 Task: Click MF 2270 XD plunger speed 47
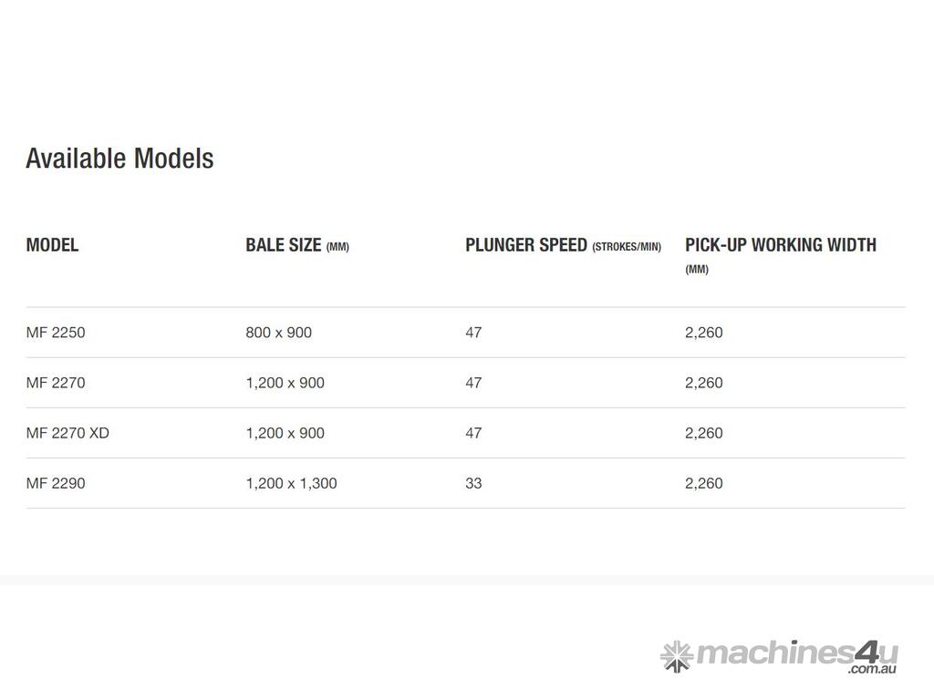473,433
